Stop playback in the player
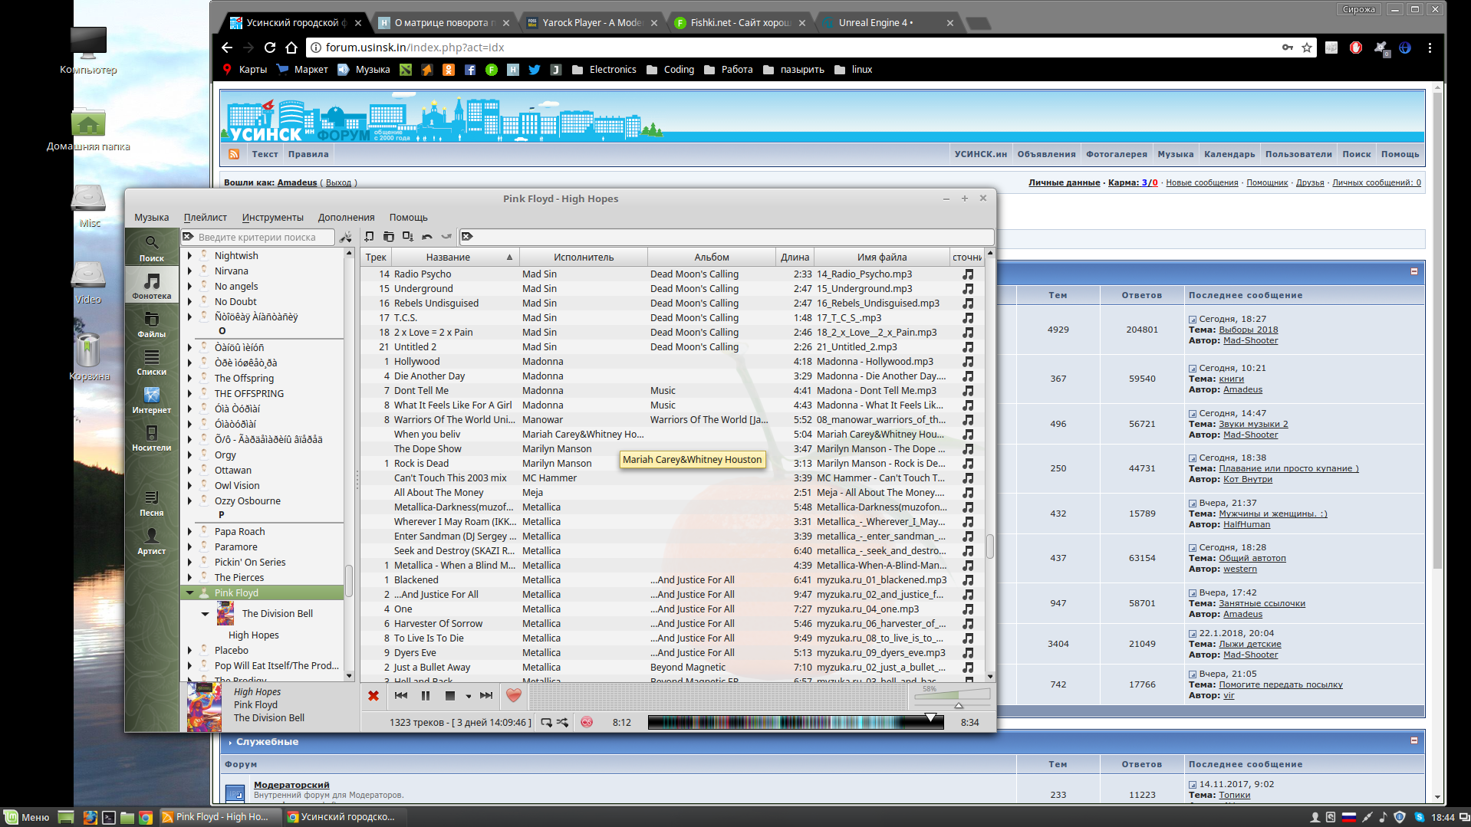The height and width of the screenshot is (827, 1471). tap(450, 696)
